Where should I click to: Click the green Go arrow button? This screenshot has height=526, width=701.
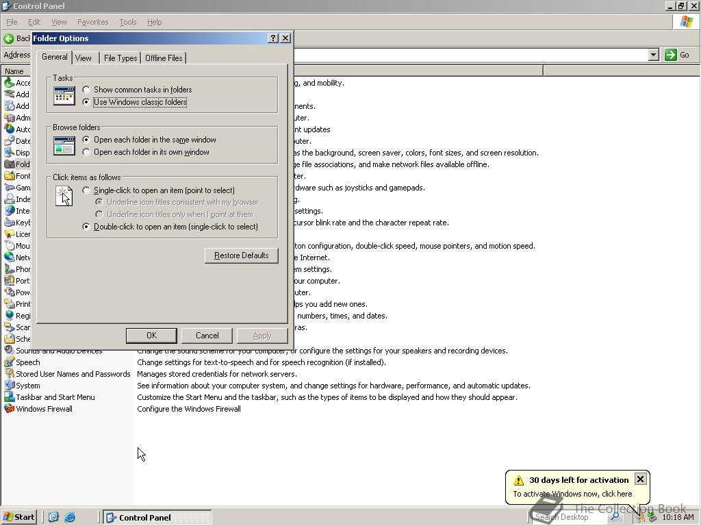coord(671,55)
